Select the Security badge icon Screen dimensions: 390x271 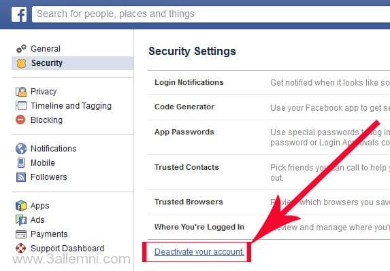tap(21, 64)
